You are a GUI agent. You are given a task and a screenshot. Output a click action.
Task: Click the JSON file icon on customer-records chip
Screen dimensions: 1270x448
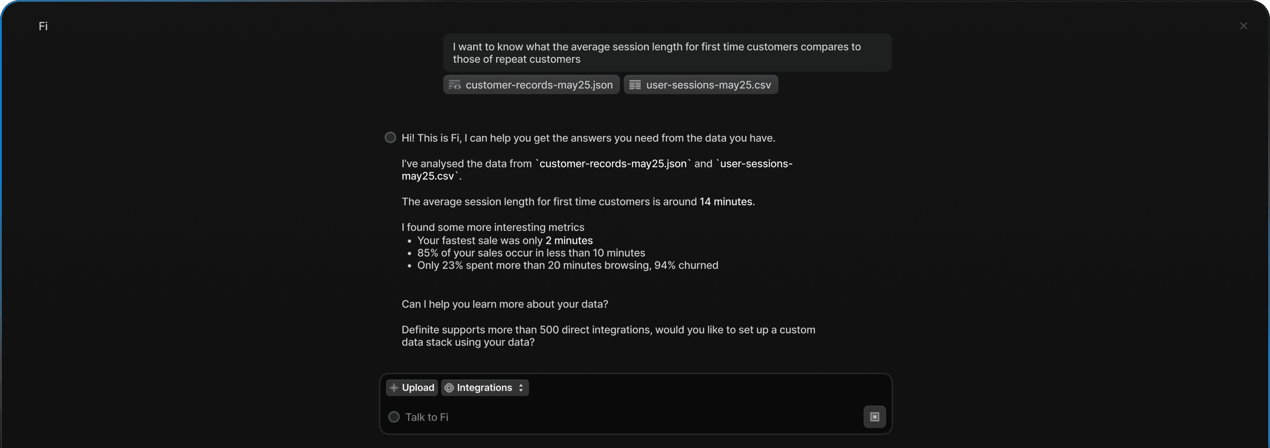(455, 85)
